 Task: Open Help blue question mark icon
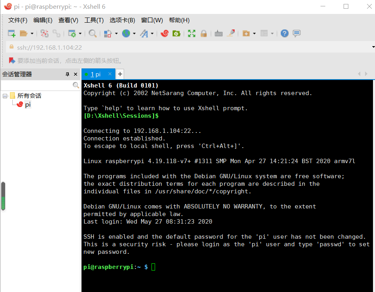(x=285, y=33)
